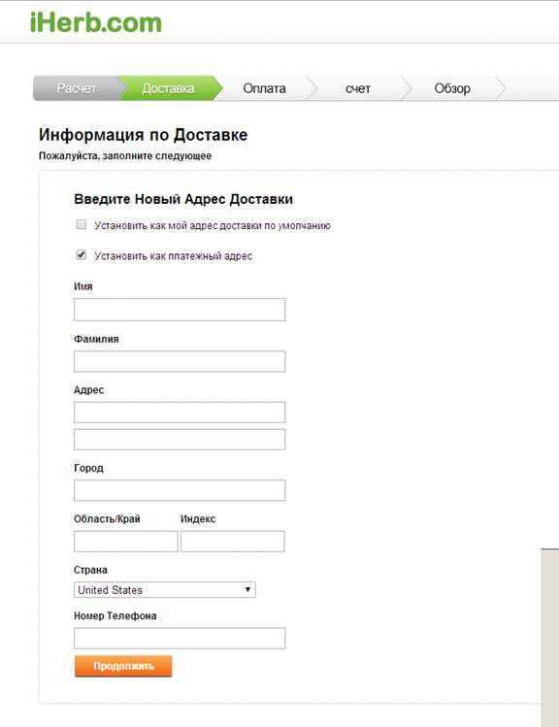
Task: Go to the Расчет step tab
Action: coord(77,88)
